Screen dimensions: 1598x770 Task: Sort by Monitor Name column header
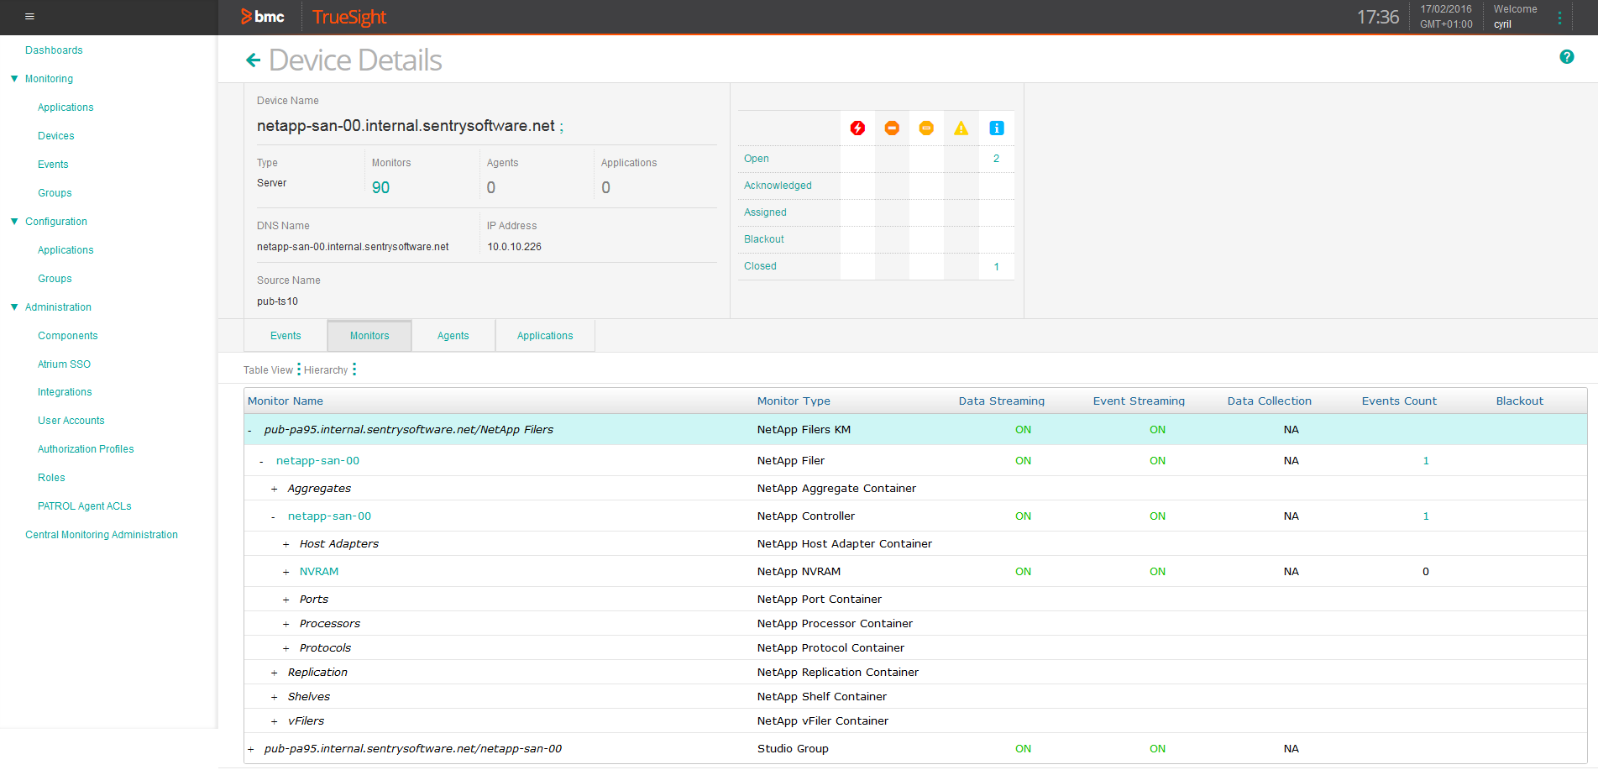pyautogui.click(x=286, y=401)
